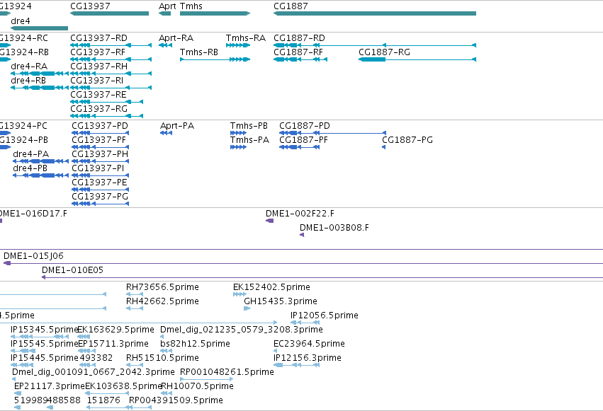Viewport: 603px width, 411px height.
Task: Select transcript Tmhs-RB
Action: tap(215, 59)
